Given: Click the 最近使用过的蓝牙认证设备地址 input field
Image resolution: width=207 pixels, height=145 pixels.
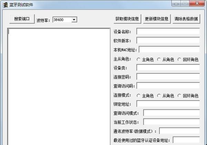Looking at the screenshot, I should tap(186, 140).
